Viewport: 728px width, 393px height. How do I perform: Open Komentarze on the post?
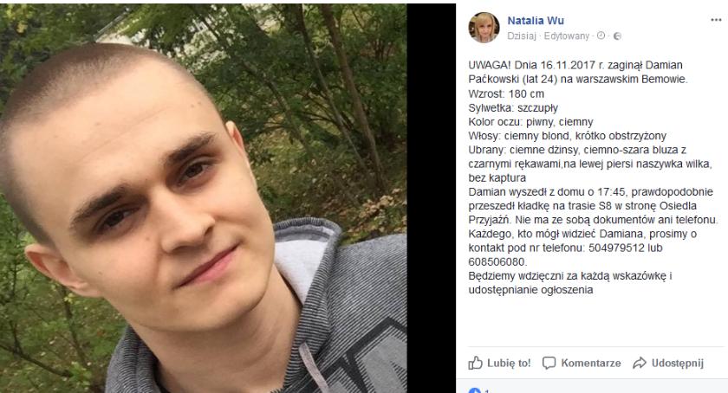tap(590, 363)
